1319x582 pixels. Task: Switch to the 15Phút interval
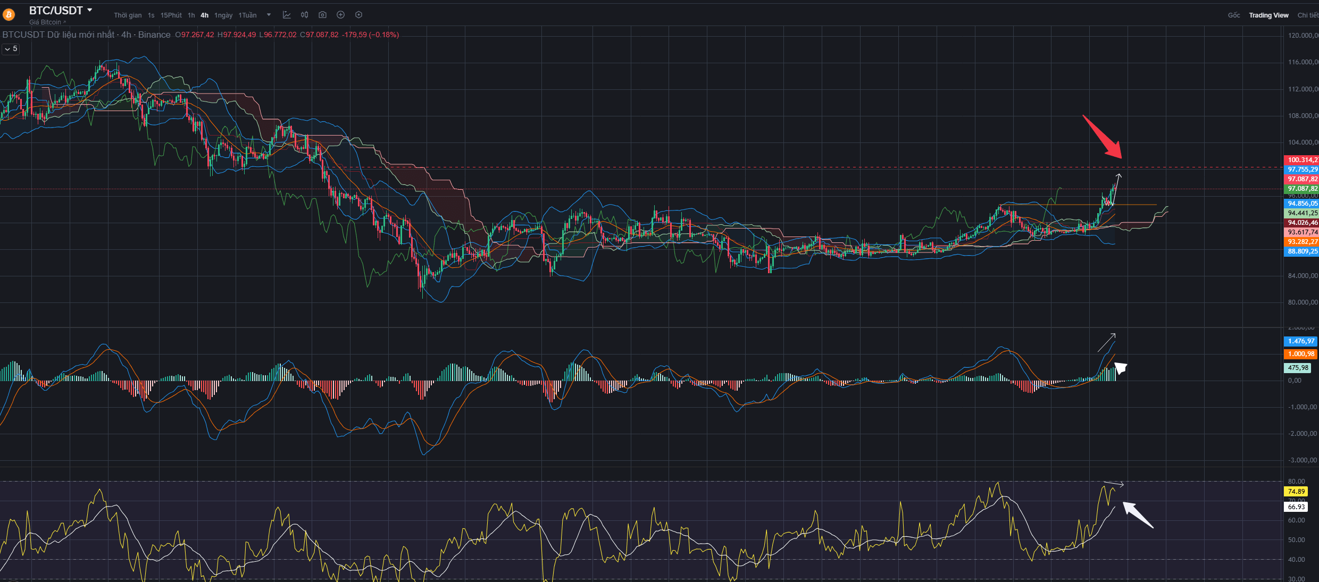pos(171,15)
